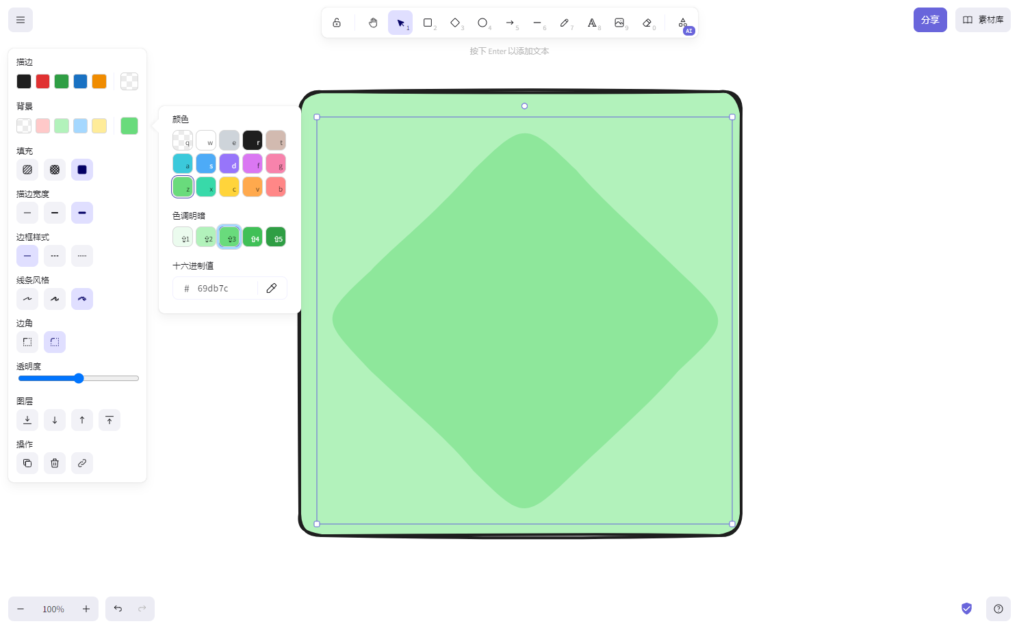Open the 素材库 library panel
The height and width of the screenshot is (628, 1019).
coord(983,20)
